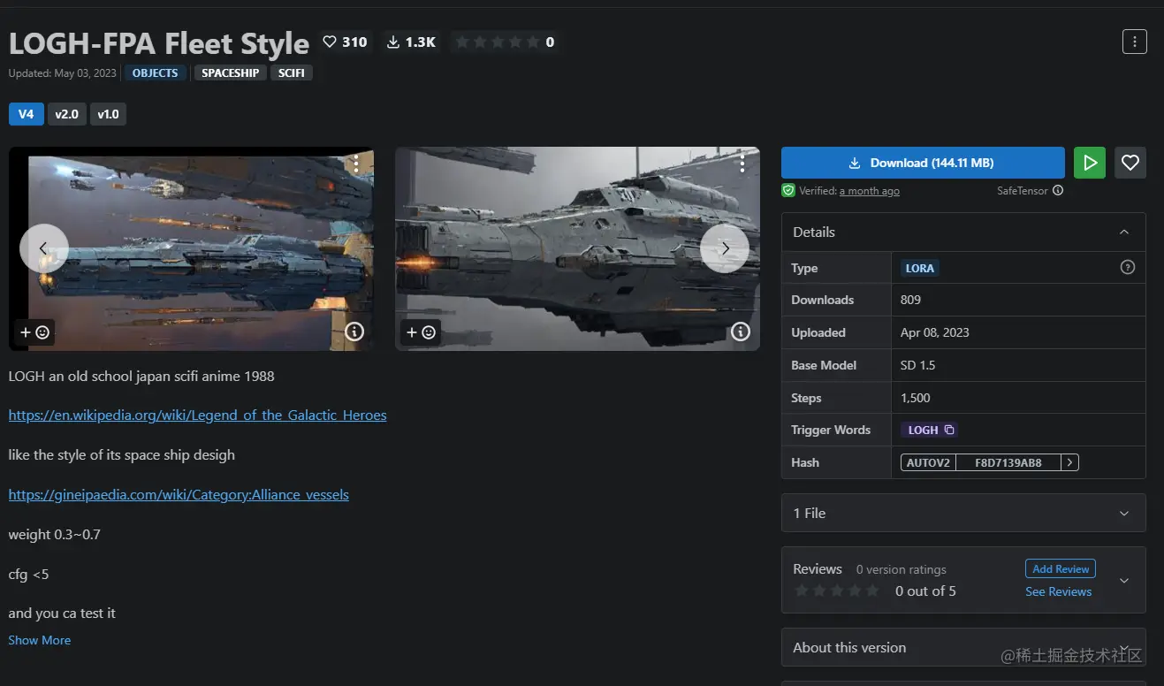Click the Reviews star rating row
1164x686 pixels.
click(x=836, y=591)
